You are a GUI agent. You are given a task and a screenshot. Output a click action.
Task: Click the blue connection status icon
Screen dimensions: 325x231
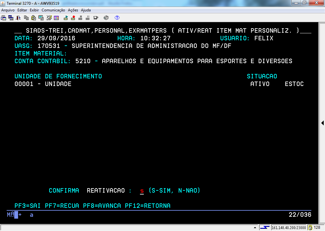pyautogui.click(x=265, y=228)
